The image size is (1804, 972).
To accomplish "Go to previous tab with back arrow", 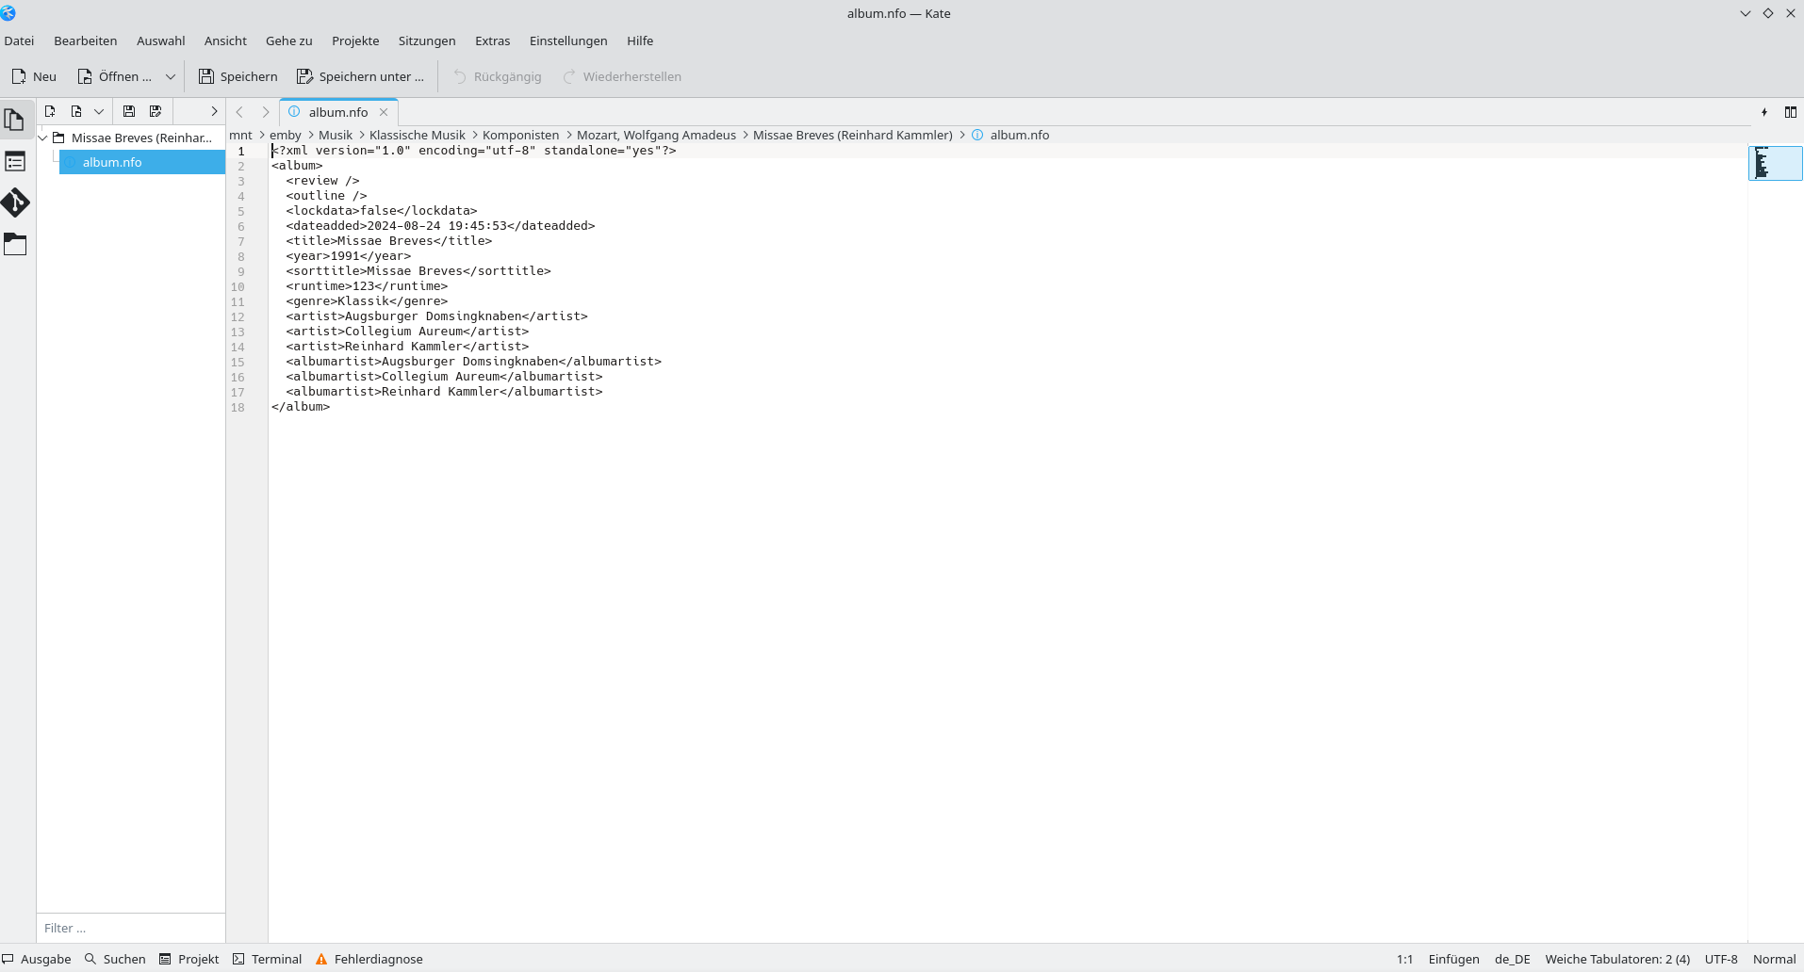I will click(x=239, y=112).
